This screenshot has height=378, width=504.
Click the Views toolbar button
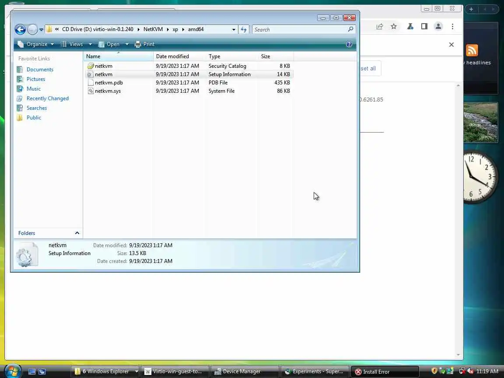pos(72,44)
